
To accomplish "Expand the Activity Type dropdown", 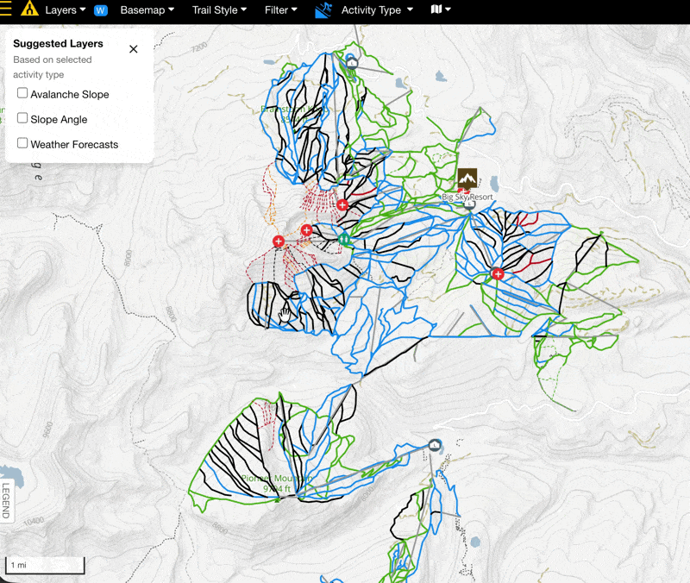I will point(377,9).
